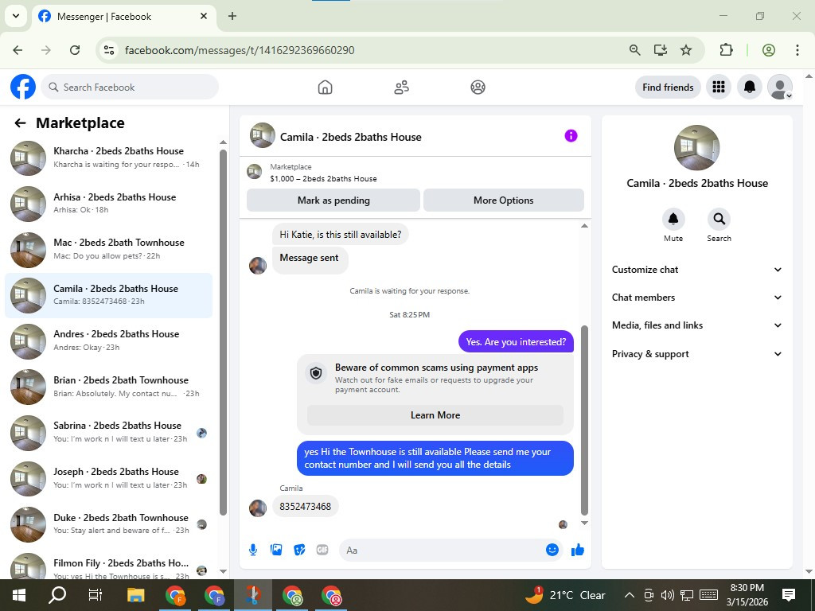
Task: Choose a sticker icon
Action: [299, 550]
